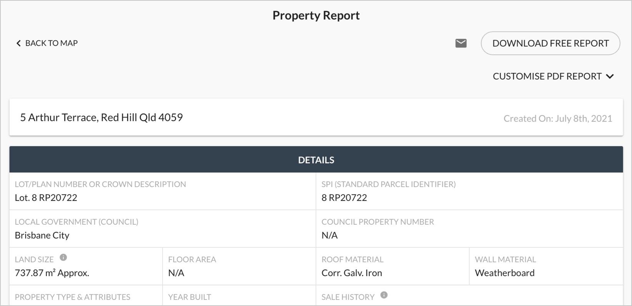
Task: Click the Council Property Number N/A value
Action: [329, 235]
